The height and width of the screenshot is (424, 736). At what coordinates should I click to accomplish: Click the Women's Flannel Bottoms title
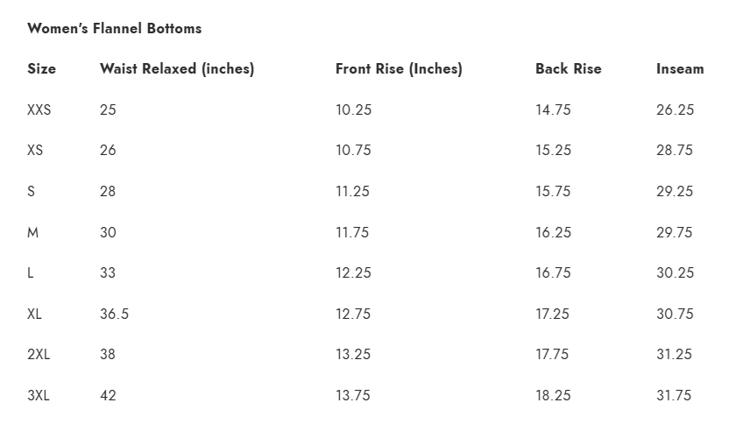tap(115, 28)
